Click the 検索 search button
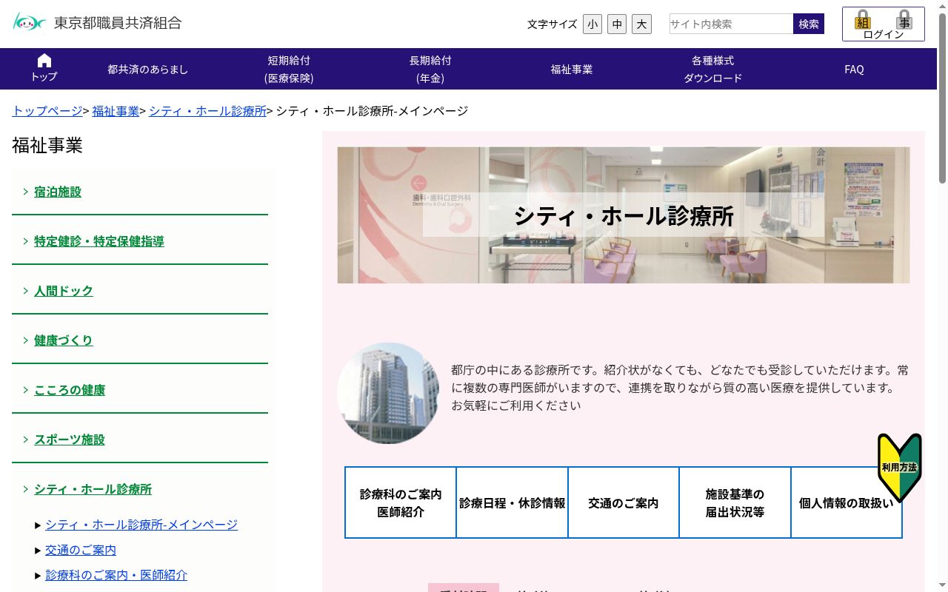Image resolution: width=948 pixels, height=592 pixels. pyautogui.click(x=809, y=24)
